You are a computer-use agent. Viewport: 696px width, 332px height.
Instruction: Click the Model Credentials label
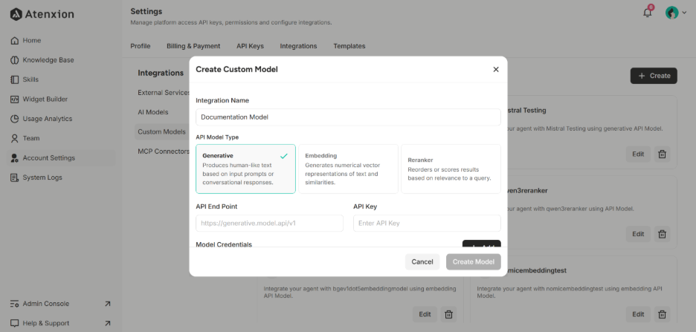pyautogui.click(x=224, y=244)
